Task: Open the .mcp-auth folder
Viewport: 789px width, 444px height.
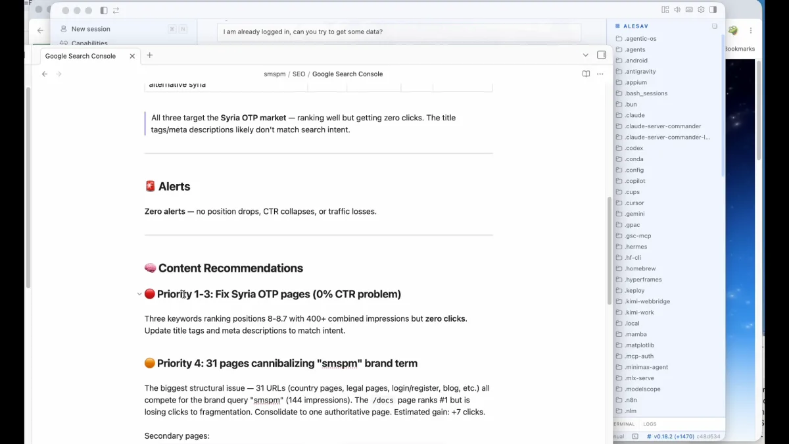Action: (x=639, y=357)
